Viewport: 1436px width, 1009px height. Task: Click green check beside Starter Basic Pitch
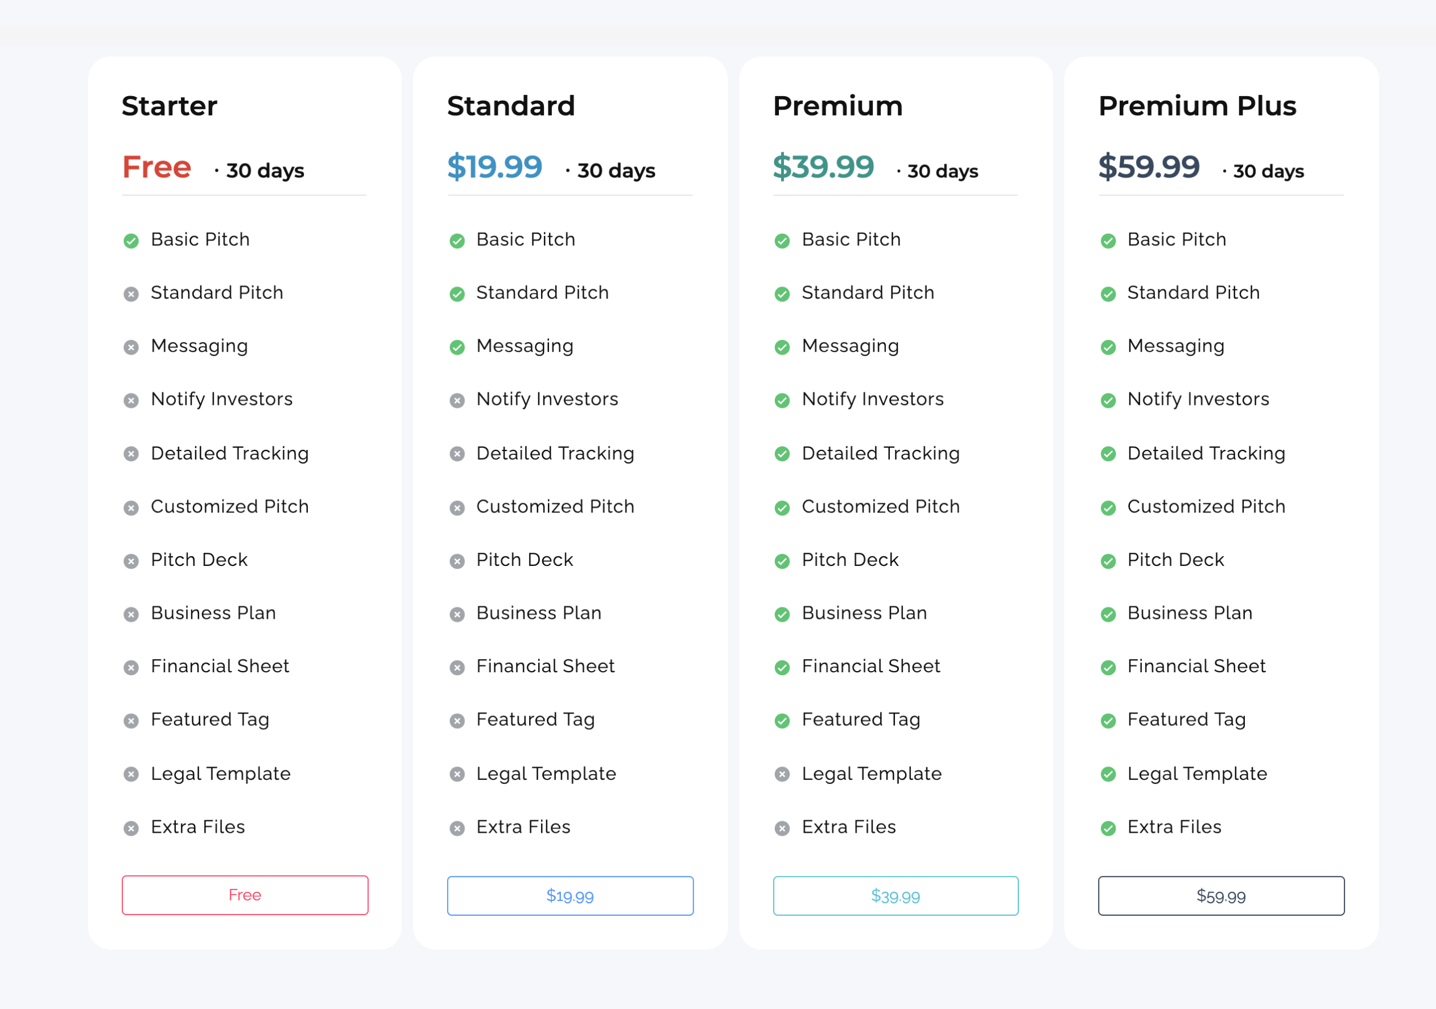[131, 241]
